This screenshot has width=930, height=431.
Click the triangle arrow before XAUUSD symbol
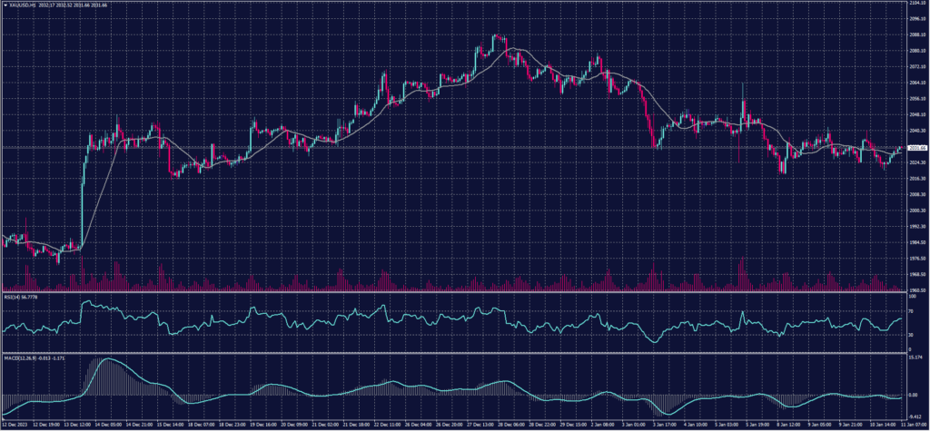[5, 5]
